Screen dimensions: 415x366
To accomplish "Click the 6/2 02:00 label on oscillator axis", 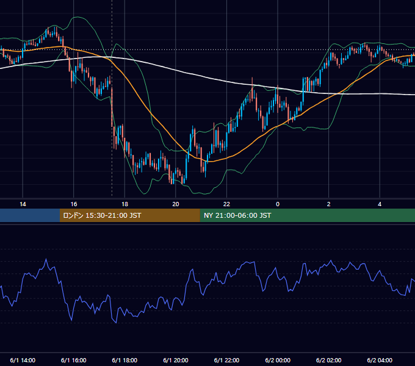I will 329,360.
